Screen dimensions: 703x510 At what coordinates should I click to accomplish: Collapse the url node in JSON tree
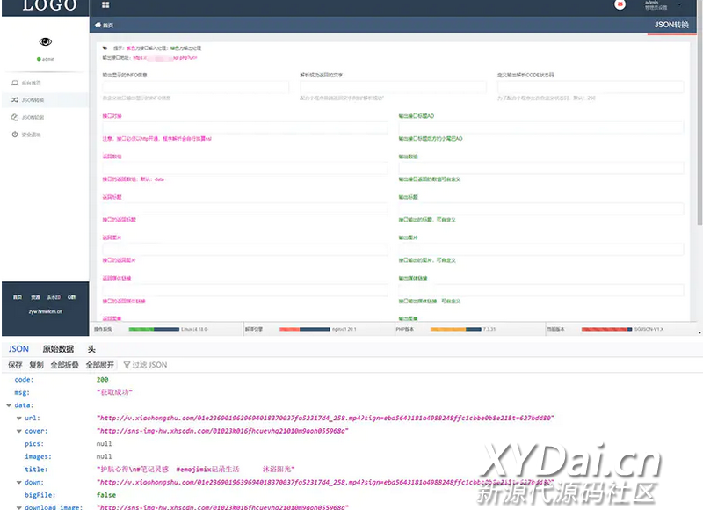pos(19,419)
